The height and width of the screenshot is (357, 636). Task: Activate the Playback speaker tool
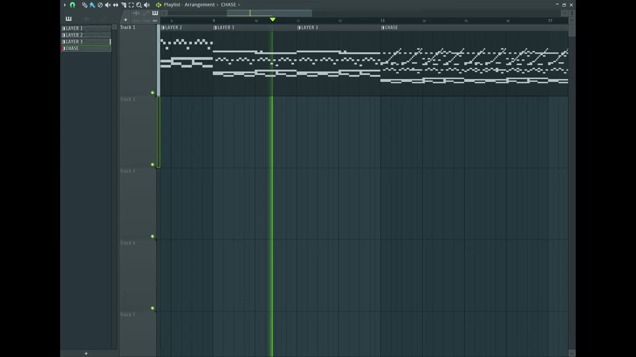[x=147, y=4]
